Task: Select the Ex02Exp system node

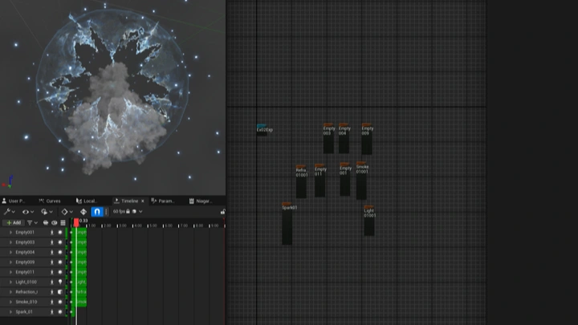Action: pos(263,130)
